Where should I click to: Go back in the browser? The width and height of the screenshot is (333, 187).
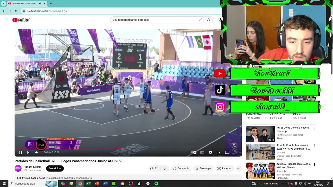click(4, 11)
